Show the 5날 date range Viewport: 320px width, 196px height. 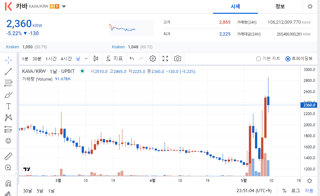point(40,191)
